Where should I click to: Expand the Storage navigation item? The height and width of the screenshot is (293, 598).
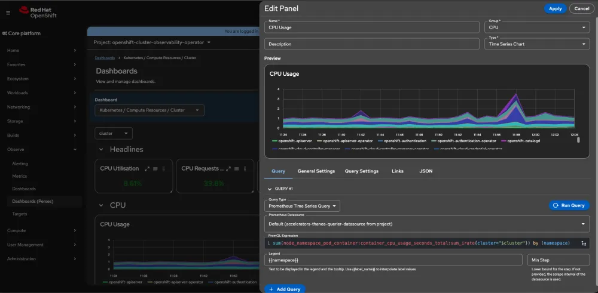point(41,121)
